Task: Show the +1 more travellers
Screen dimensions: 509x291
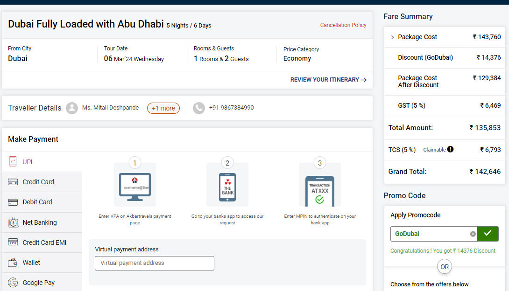Action: pos(163,108)
